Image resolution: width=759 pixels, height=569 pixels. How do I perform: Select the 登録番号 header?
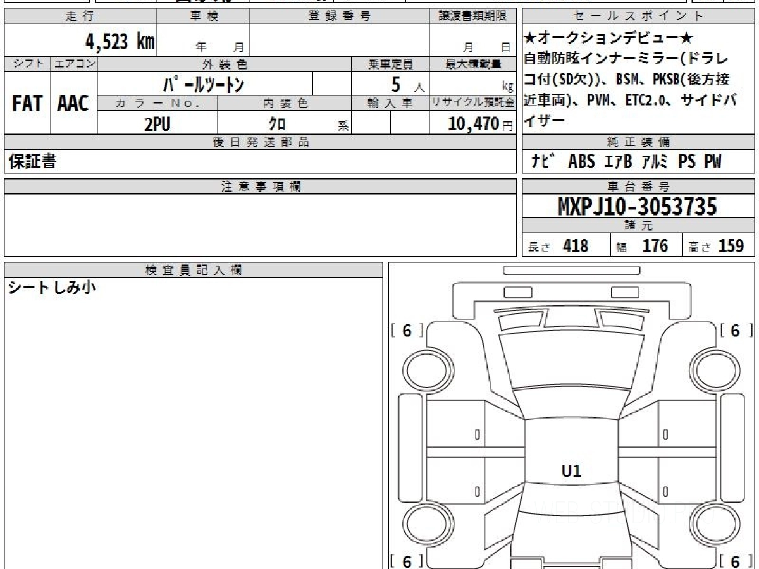pos(340,16)
